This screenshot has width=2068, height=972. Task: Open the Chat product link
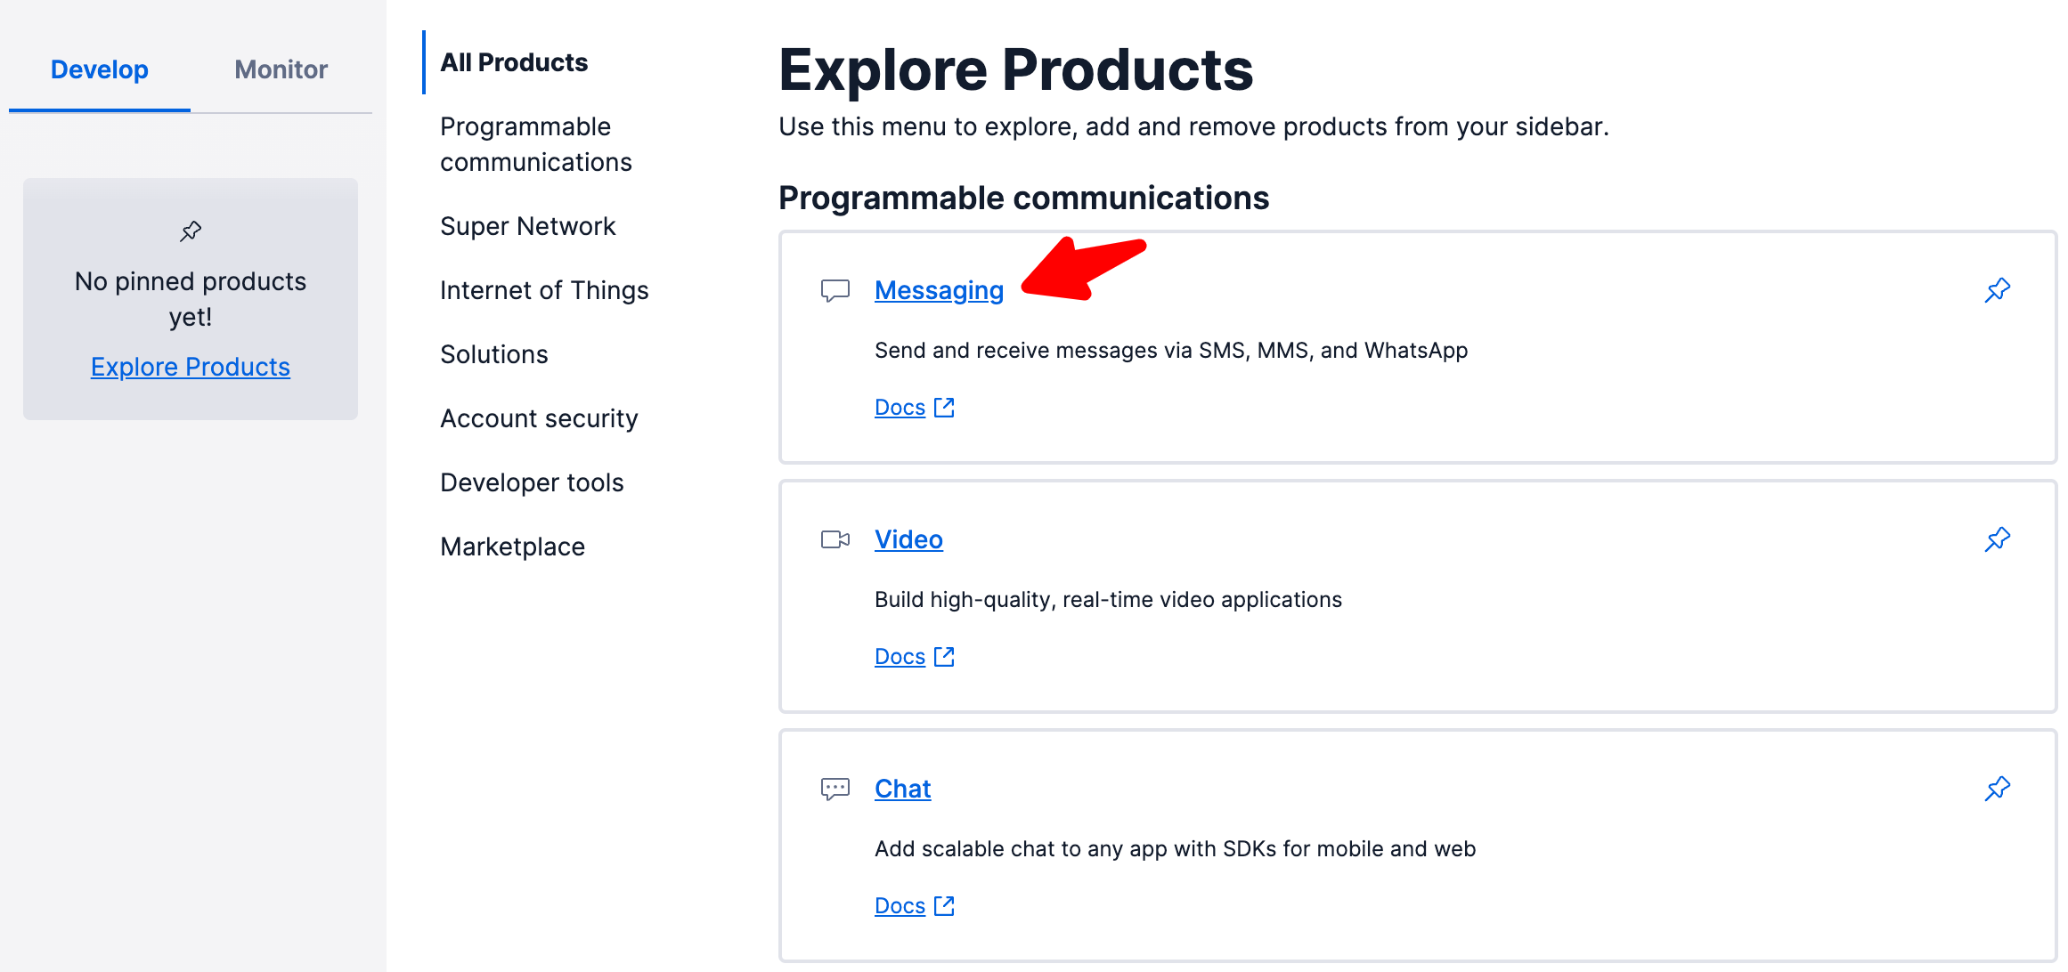[x=902, y=789]
